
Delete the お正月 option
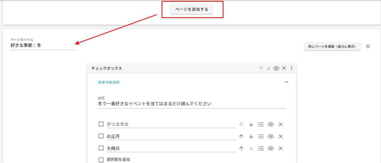click(281, 136)
